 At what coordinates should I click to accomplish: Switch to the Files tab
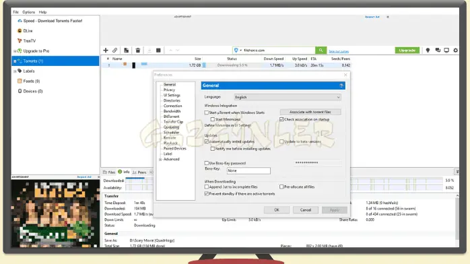[109, 172]
